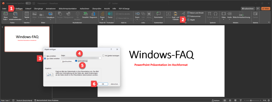Expand the Tabelle dropdown arrow
This screenshot has width=272, height=102.
[27, 19]
